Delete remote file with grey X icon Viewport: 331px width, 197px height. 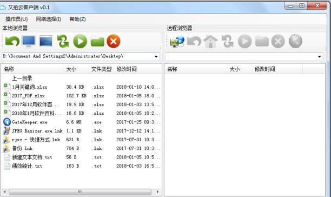point(278,41)
